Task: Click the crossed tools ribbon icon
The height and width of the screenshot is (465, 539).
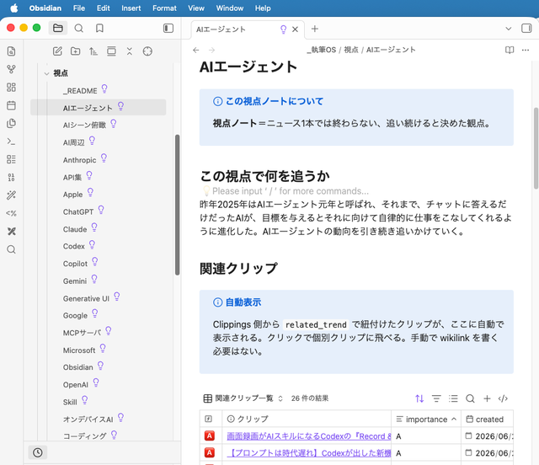Action: pyautogui.click(x=11, y=232)
